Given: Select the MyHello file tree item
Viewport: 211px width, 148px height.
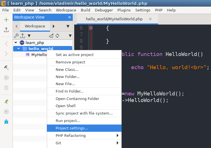Looking at the screenshot, I should [39, 55].
